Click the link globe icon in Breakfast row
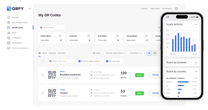Image resolution: width=208 pixels, height=110 pixels. (92, 75)
